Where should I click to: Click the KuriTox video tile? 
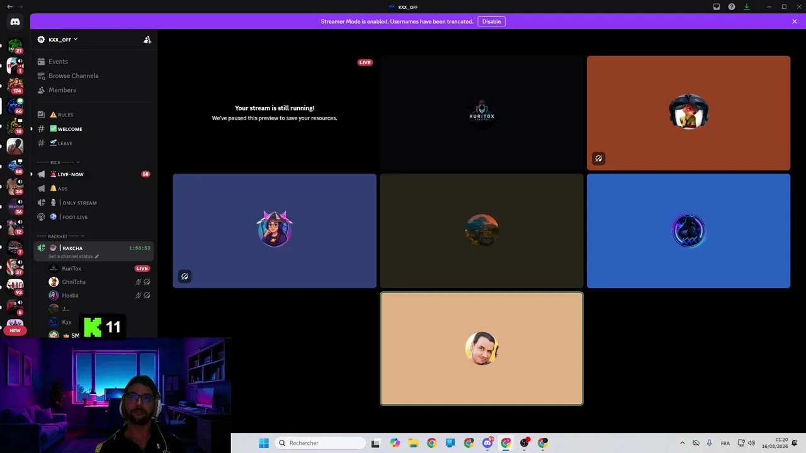[482, 113]
